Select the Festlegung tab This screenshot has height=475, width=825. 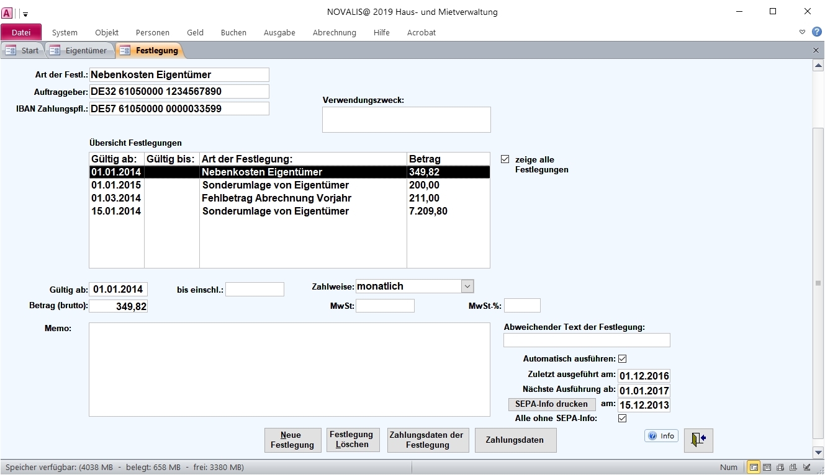pyautogui.click(x=150, y=51)
